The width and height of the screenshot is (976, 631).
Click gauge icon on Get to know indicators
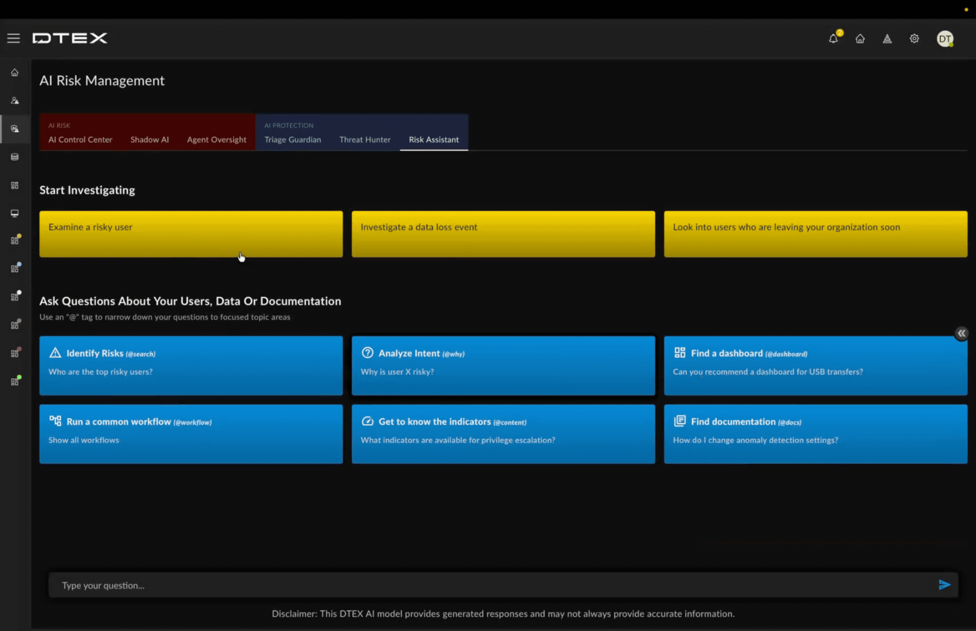pyautogui.click(x=367, y=421)
